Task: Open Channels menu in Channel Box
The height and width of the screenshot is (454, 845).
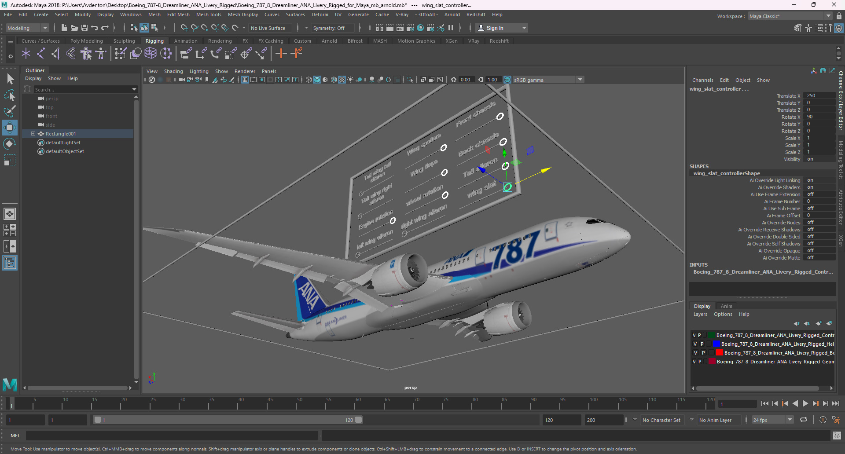Action: click(x=702, y=80)
